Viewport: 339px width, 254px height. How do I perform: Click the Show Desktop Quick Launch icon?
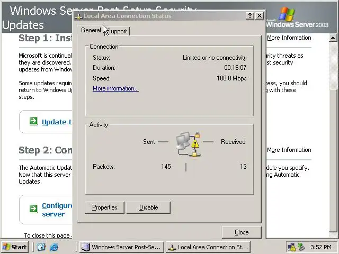pos(41,247)
